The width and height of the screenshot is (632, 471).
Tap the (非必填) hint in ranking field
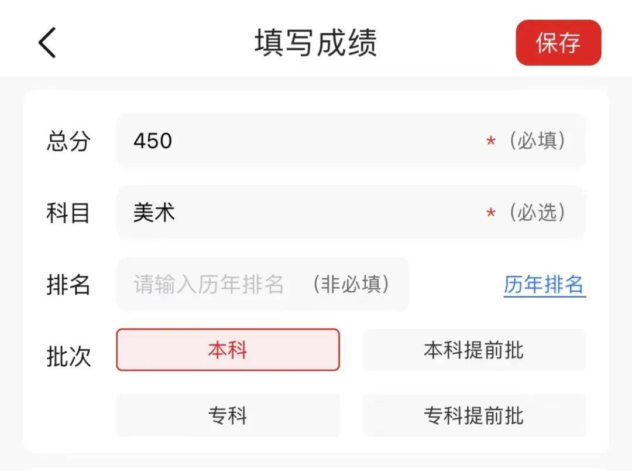pyautogui.click(x=351, y=284)
